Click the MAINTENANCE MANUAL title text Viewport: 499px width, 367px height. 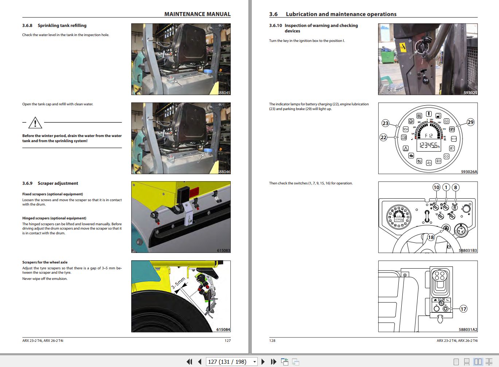click(197, 14)
